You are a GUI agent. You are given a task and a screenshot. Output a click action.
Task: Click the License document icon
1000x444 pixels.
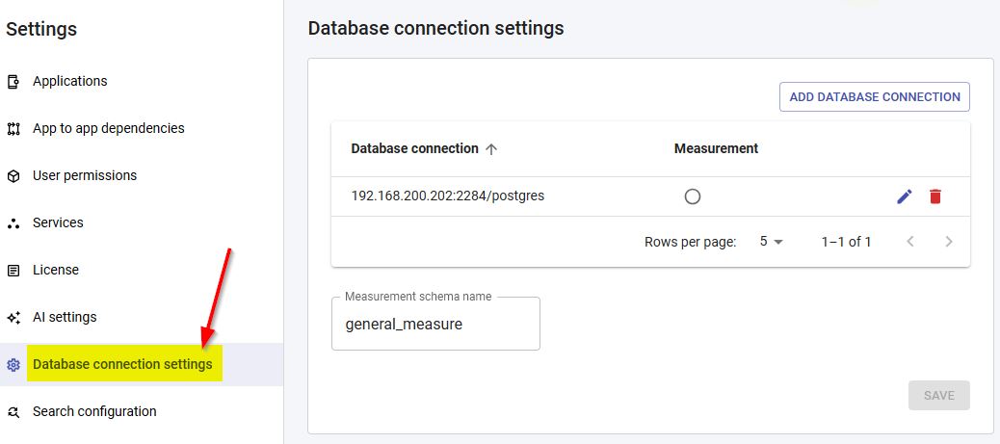[x=13, y=271]
